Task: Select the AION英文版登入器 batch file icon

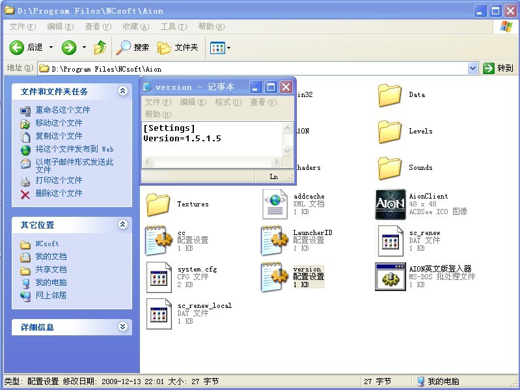Action: pyautogui.click(x=390, y=277)
